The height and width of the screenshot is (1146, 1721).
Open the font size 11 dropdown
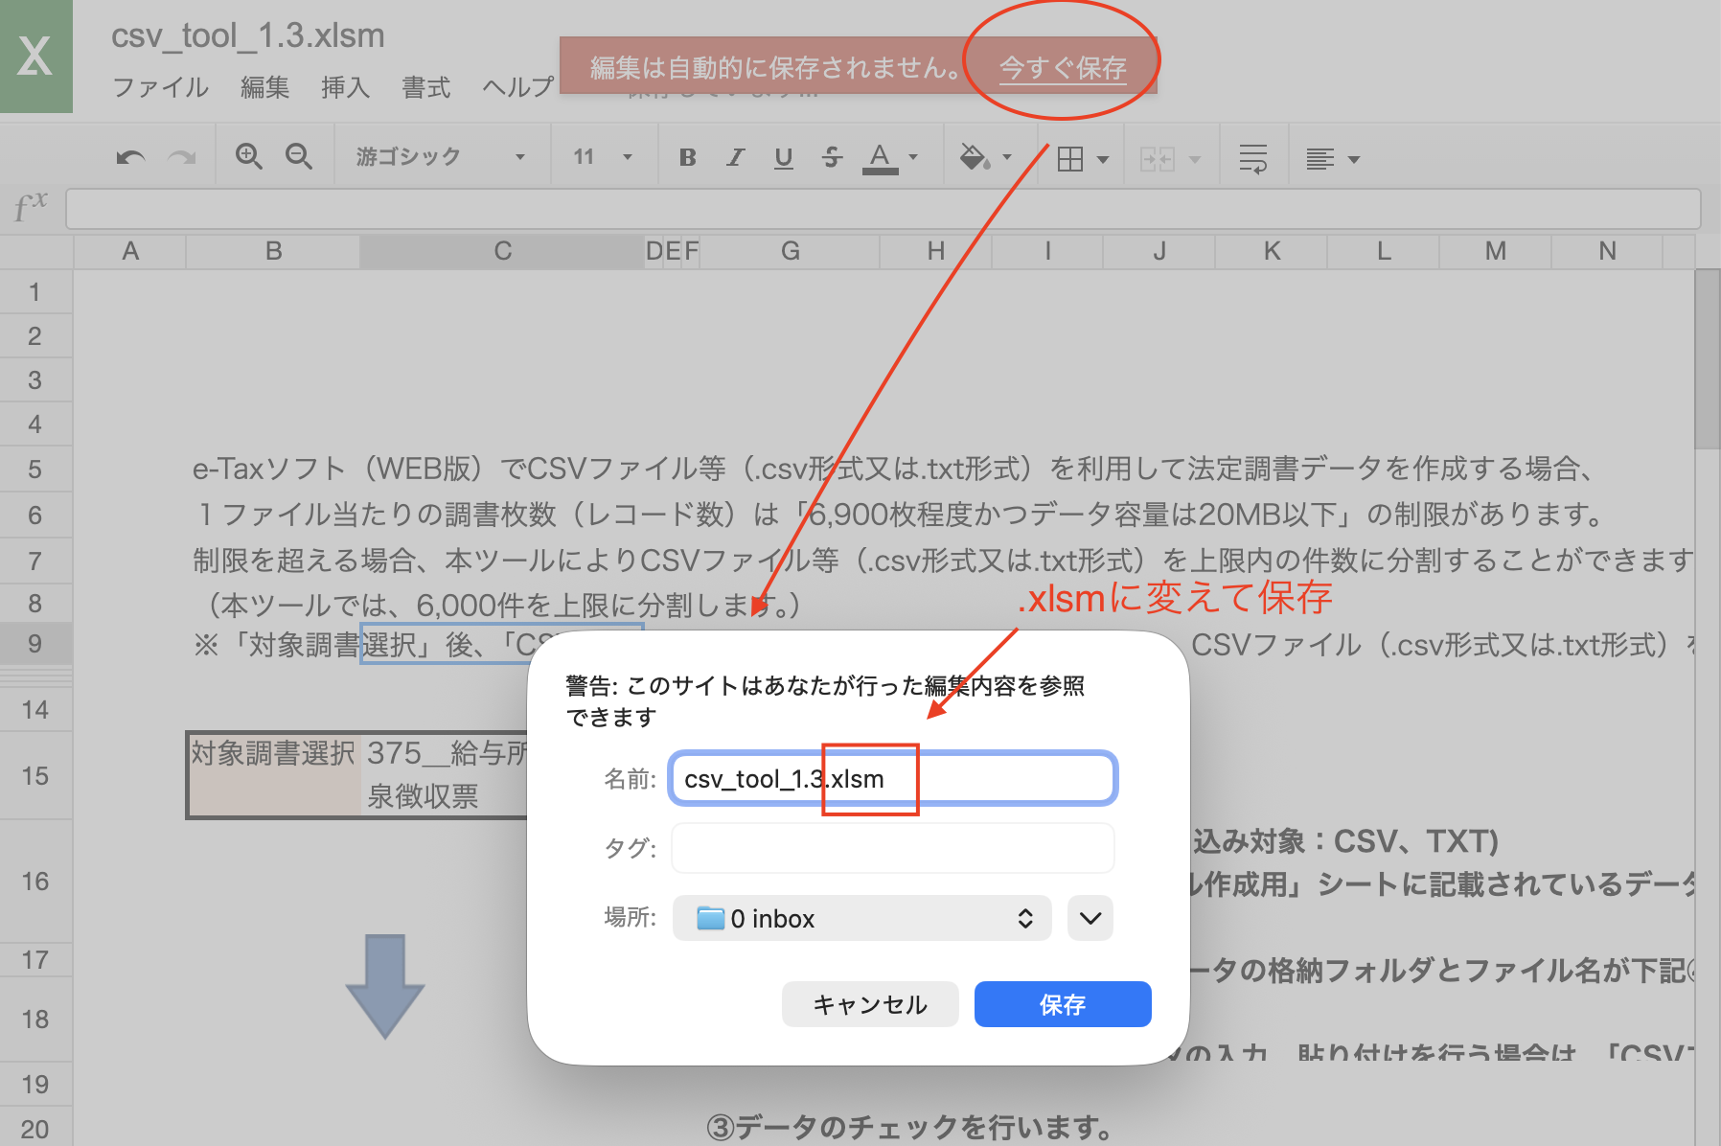603,157
